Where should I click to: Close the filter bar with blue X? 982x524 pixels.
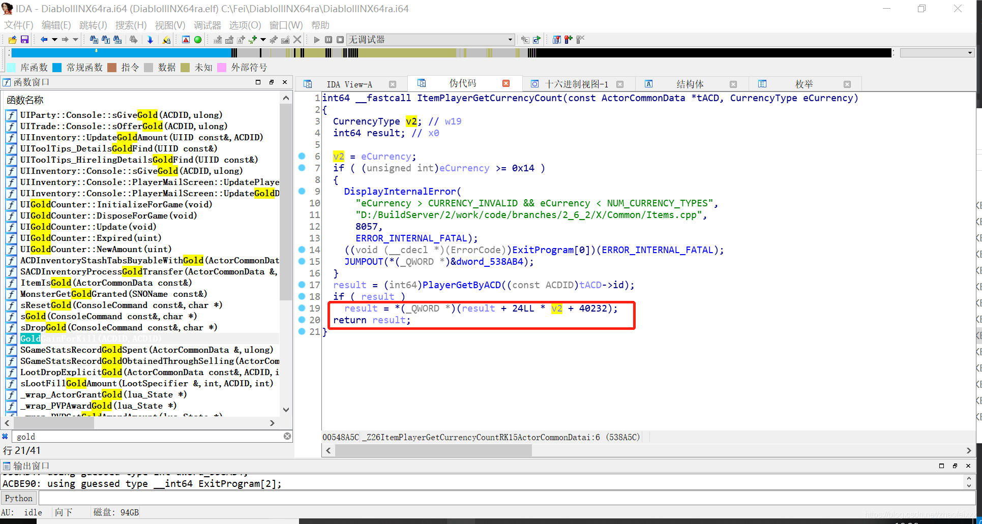click(x=5, y=436)
